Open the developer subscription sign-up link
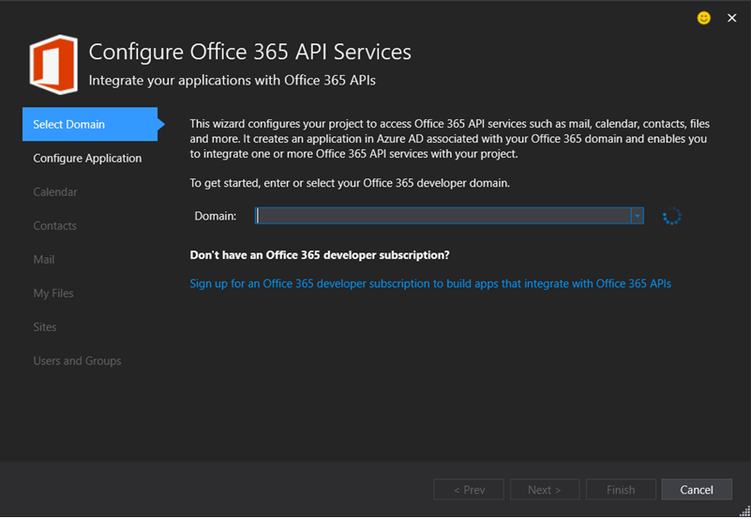 click(x=430, y=282)
